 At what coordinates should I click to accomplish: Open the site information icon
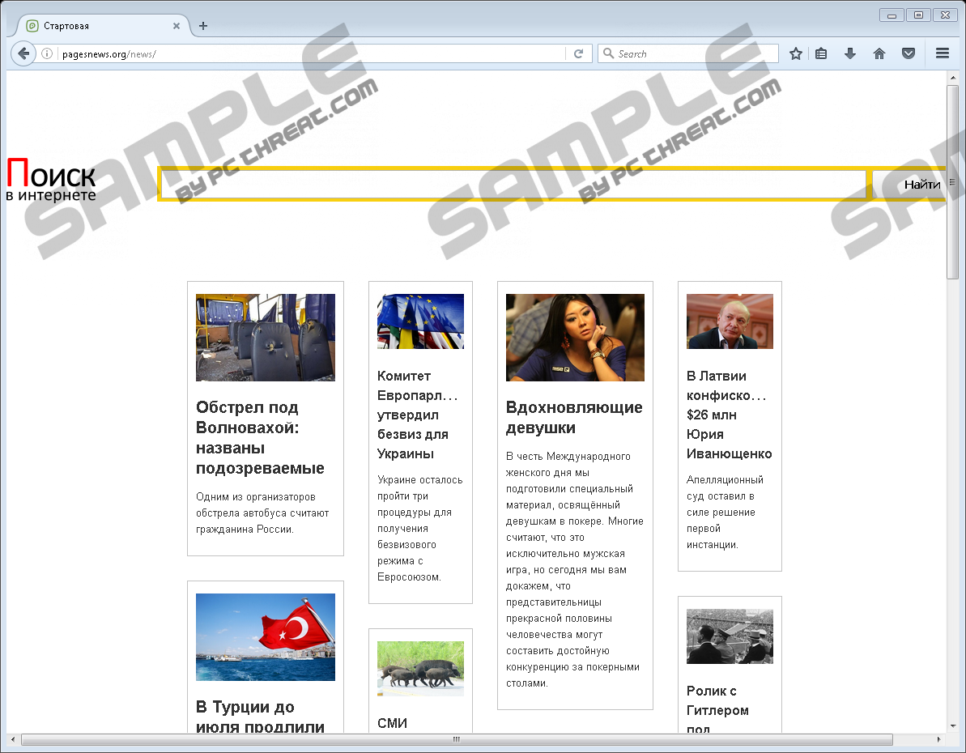[47, 53]
